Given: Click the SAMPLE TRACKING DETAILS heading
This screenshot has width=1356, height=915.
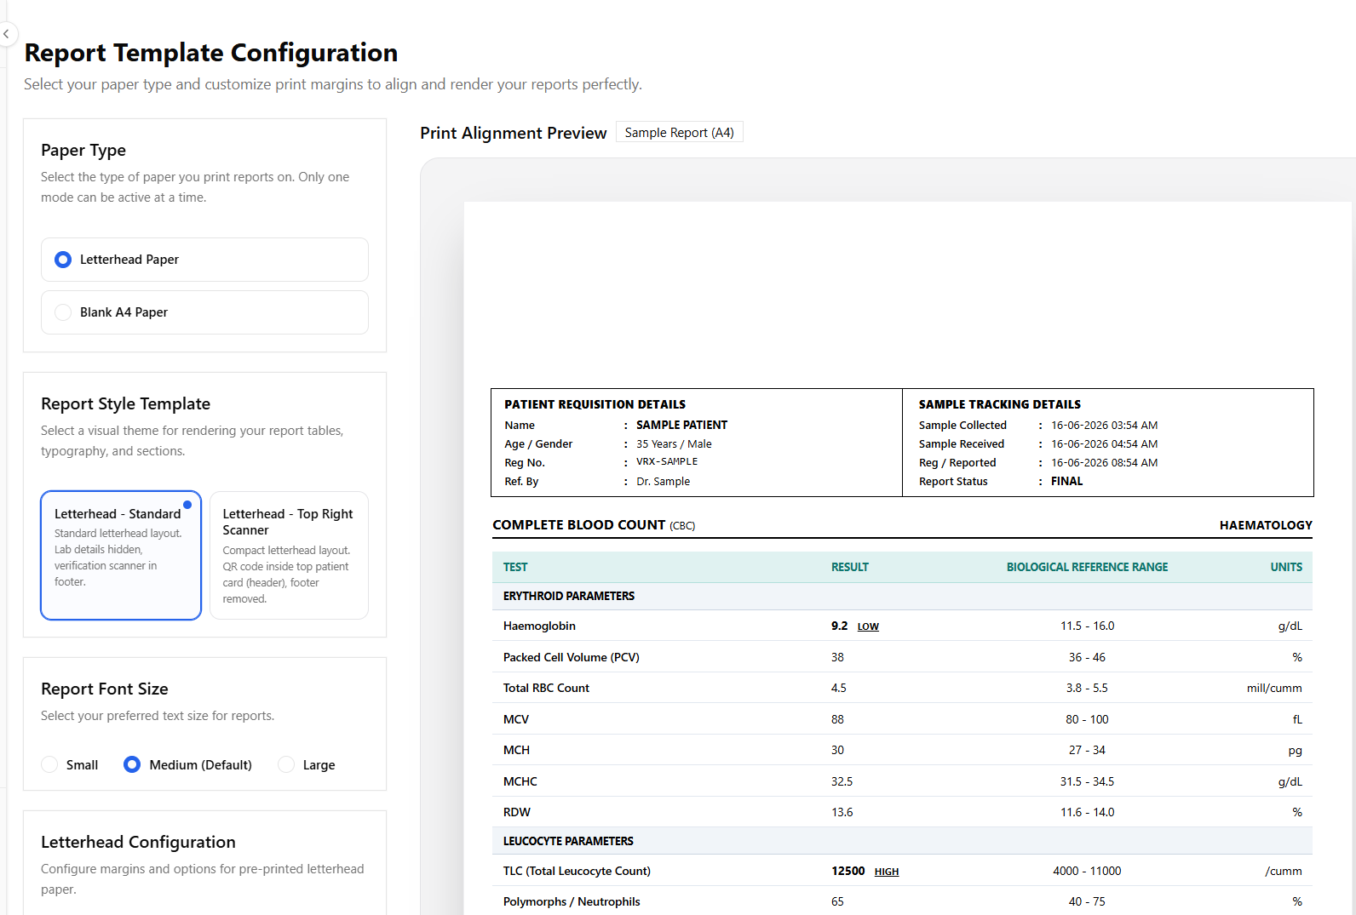Looking at the screenshot, I should [1000, 404].
